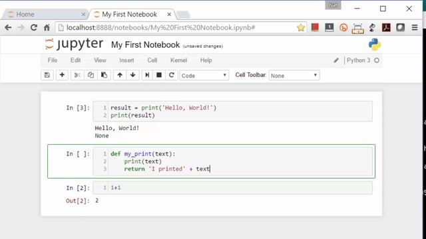The height and width of the screenshot is (239, 426).
Task: Select the cell containing 1+1
Action: coord(232,188)
